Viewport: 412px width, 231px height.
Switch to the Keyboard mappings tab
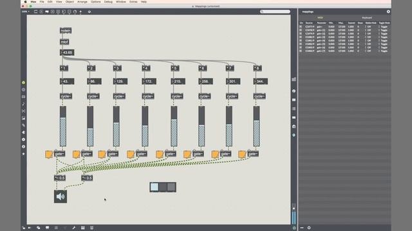click(367, 18)
